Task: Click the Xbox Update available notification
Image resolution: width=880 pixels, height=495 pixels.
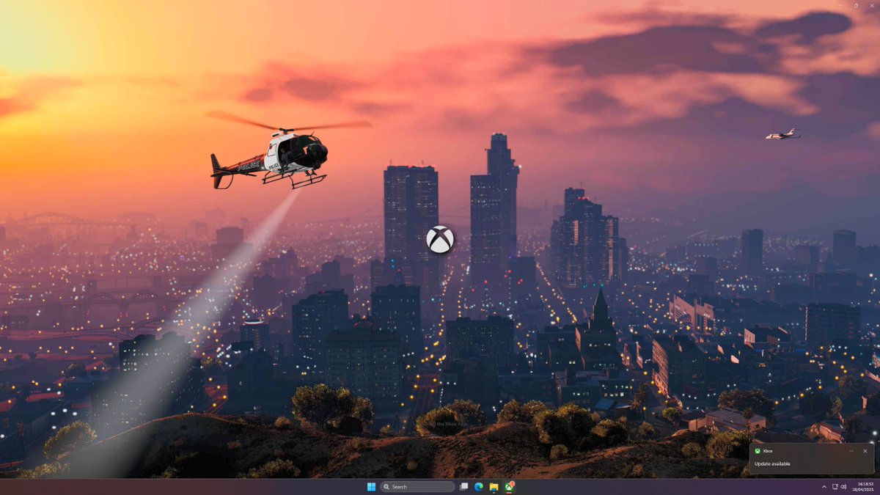Action: (x=811, y=459)
